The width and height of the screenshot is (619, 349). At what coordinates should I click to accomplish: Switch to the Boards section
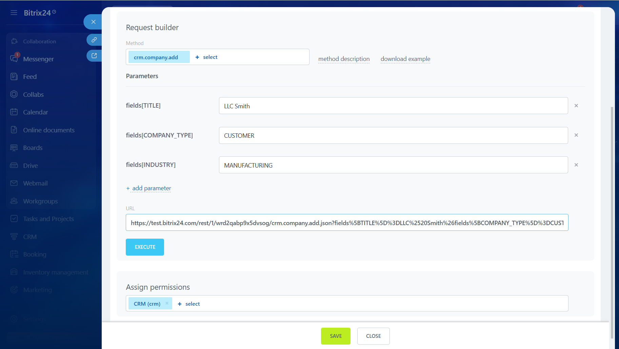click(x=14, y=148)
